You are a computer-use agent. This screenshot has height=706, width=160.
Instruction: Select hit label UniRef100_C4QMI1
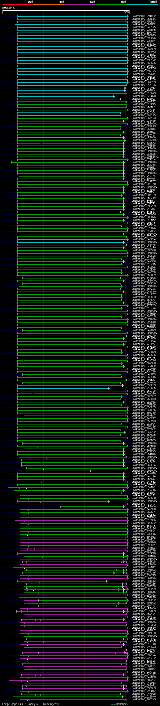tap(143, 567)
